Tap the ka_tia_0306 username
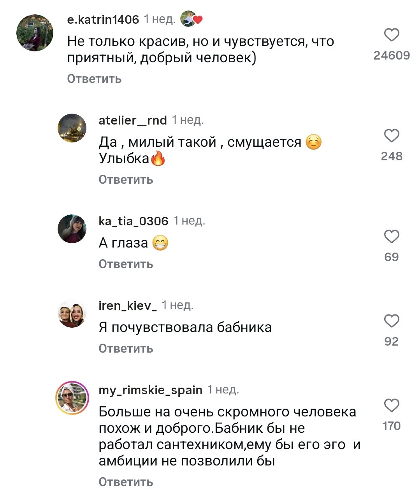Viewport: 420px width, 504px height. click(x=133, y=221)
